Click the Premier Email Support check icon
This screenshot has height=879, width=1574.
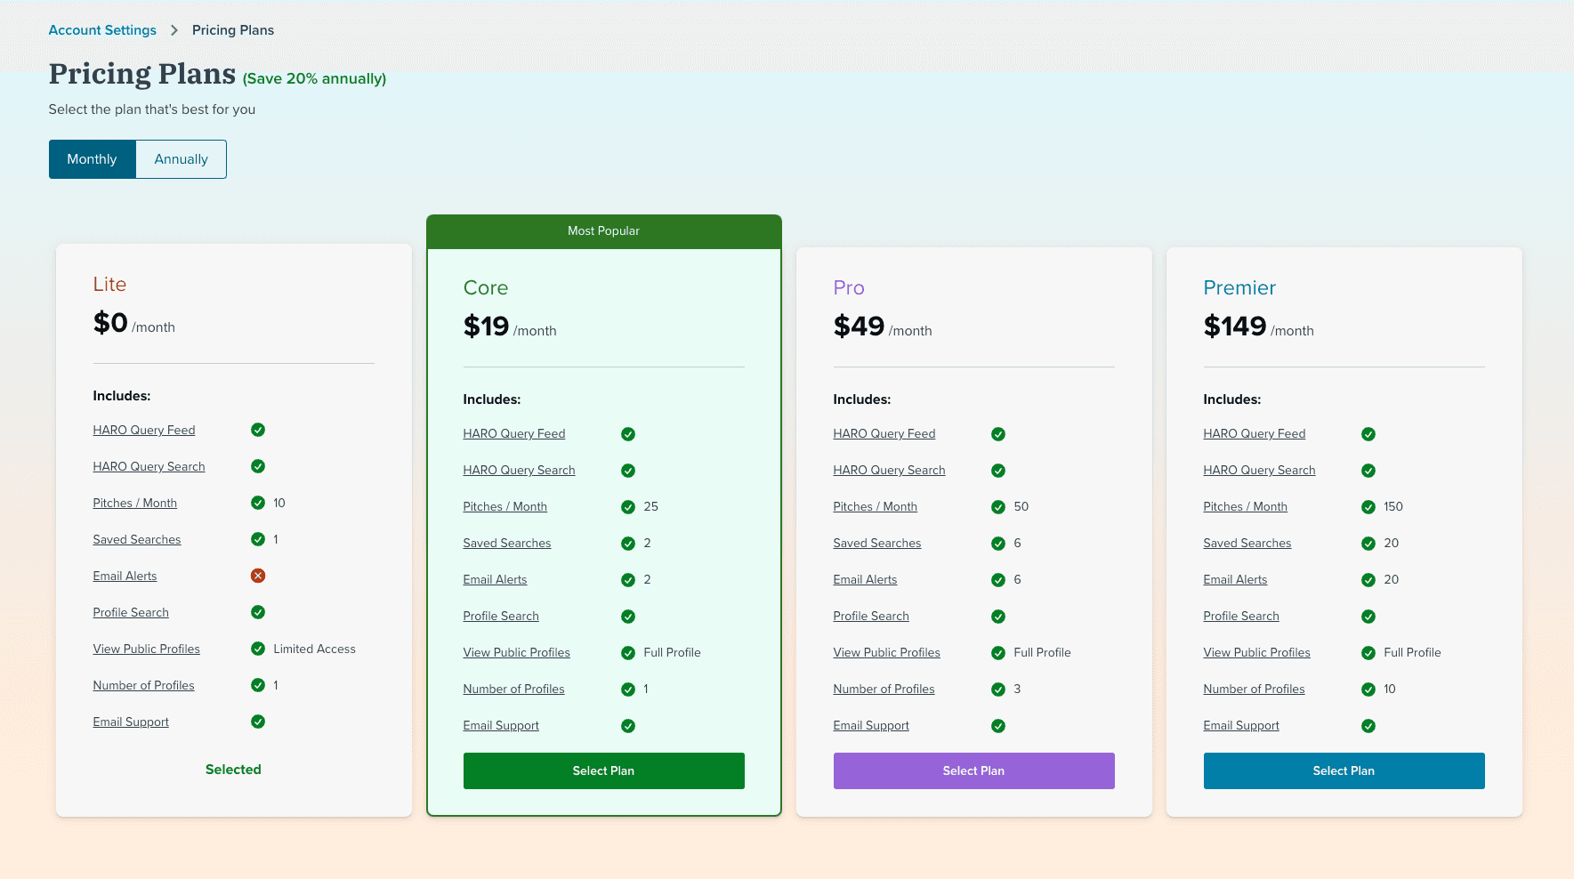pos(1368,726)
